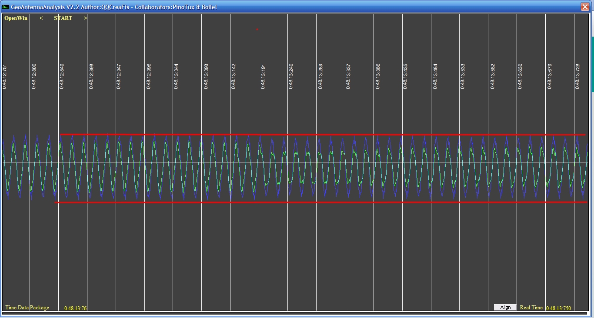The width and height of the screenshot is (594, 318).
Task: Select the time marker 0.48.13:728
Action: tap(577, 76)
